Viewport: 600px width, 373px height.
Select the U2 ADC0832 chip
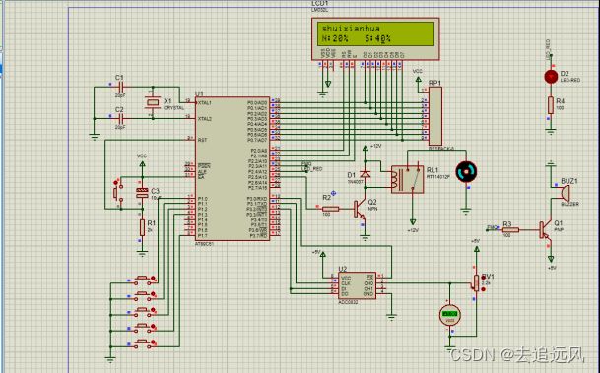357,285
